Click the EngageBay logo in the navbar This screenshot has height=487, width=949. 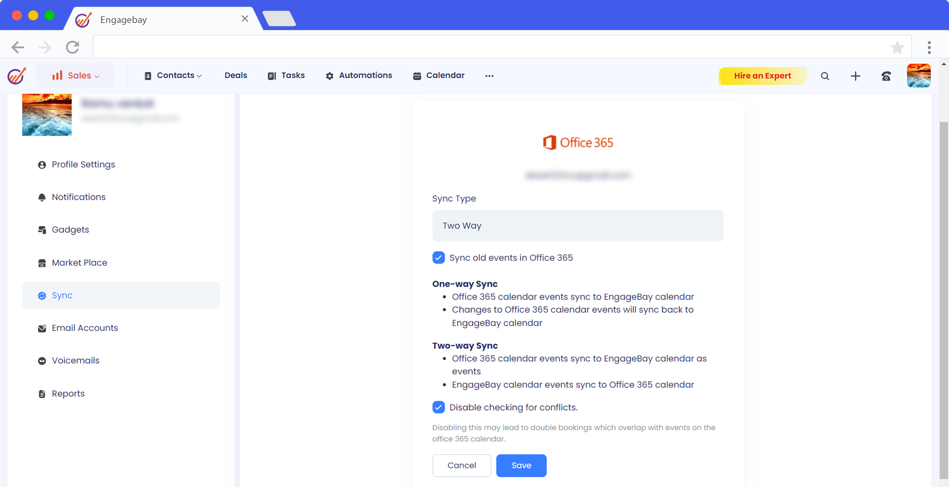tap(17, 76)
